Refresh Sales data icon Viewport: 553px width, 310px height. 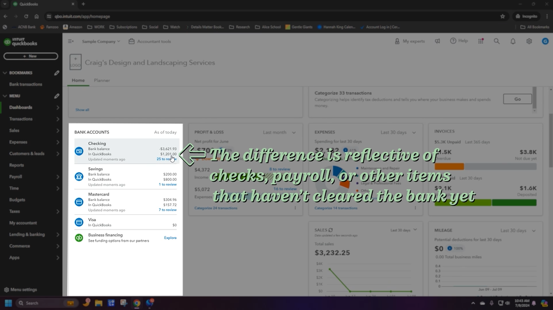[330, 230]
